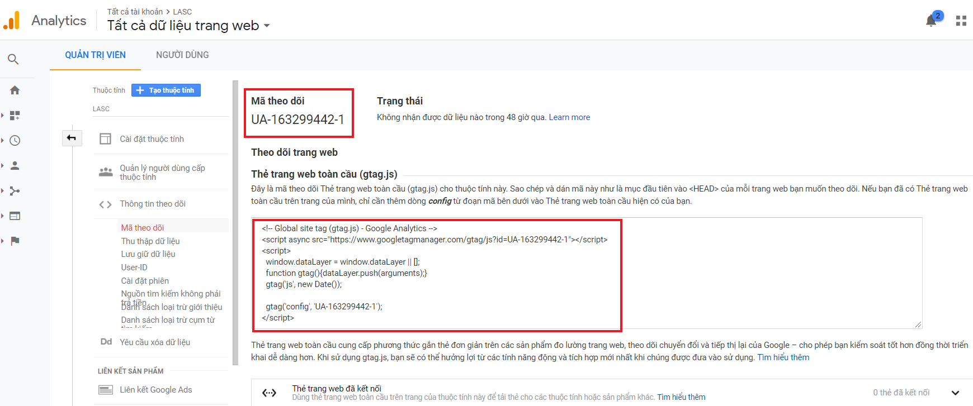Expand the Acquisition sidebar arrow

pyautogui.click(x=2, y=190)
